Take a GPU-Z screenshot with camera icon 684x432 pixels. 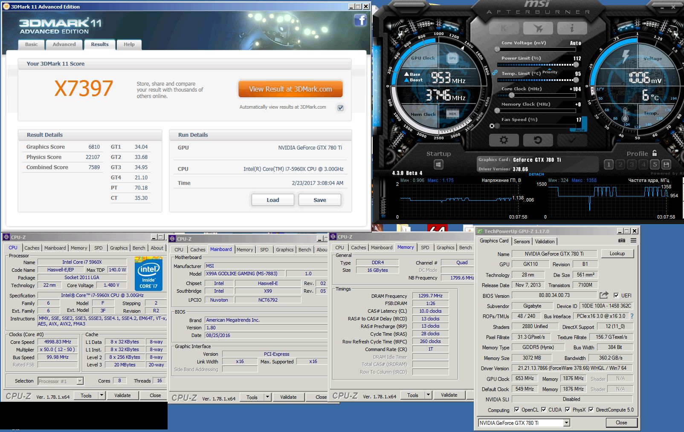[x=622, y=241]
